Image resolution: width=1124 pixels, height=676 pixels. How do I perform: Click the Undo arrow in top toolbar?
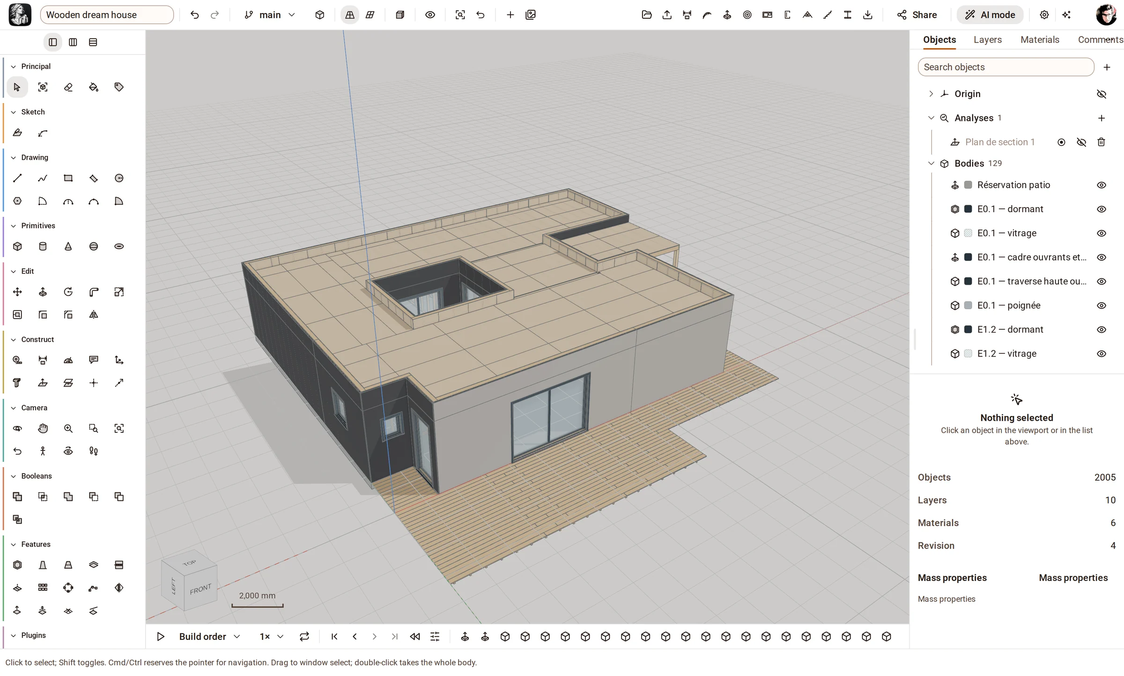coord(194,15)
